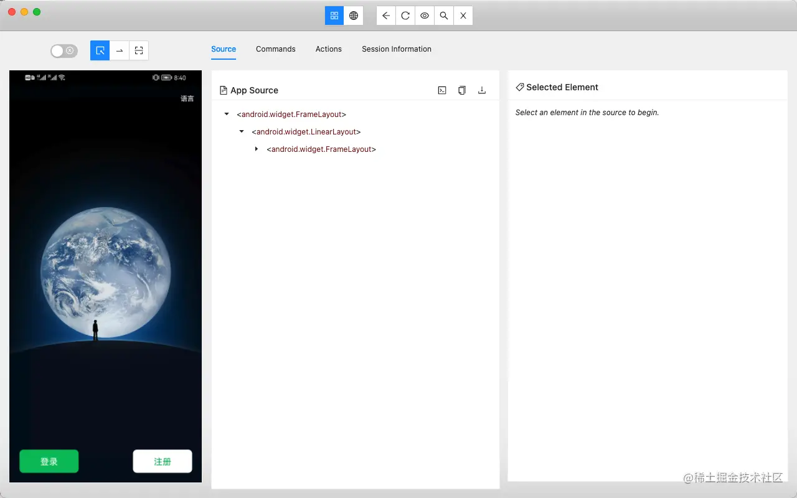Click the App Source heading

[254, 90]
